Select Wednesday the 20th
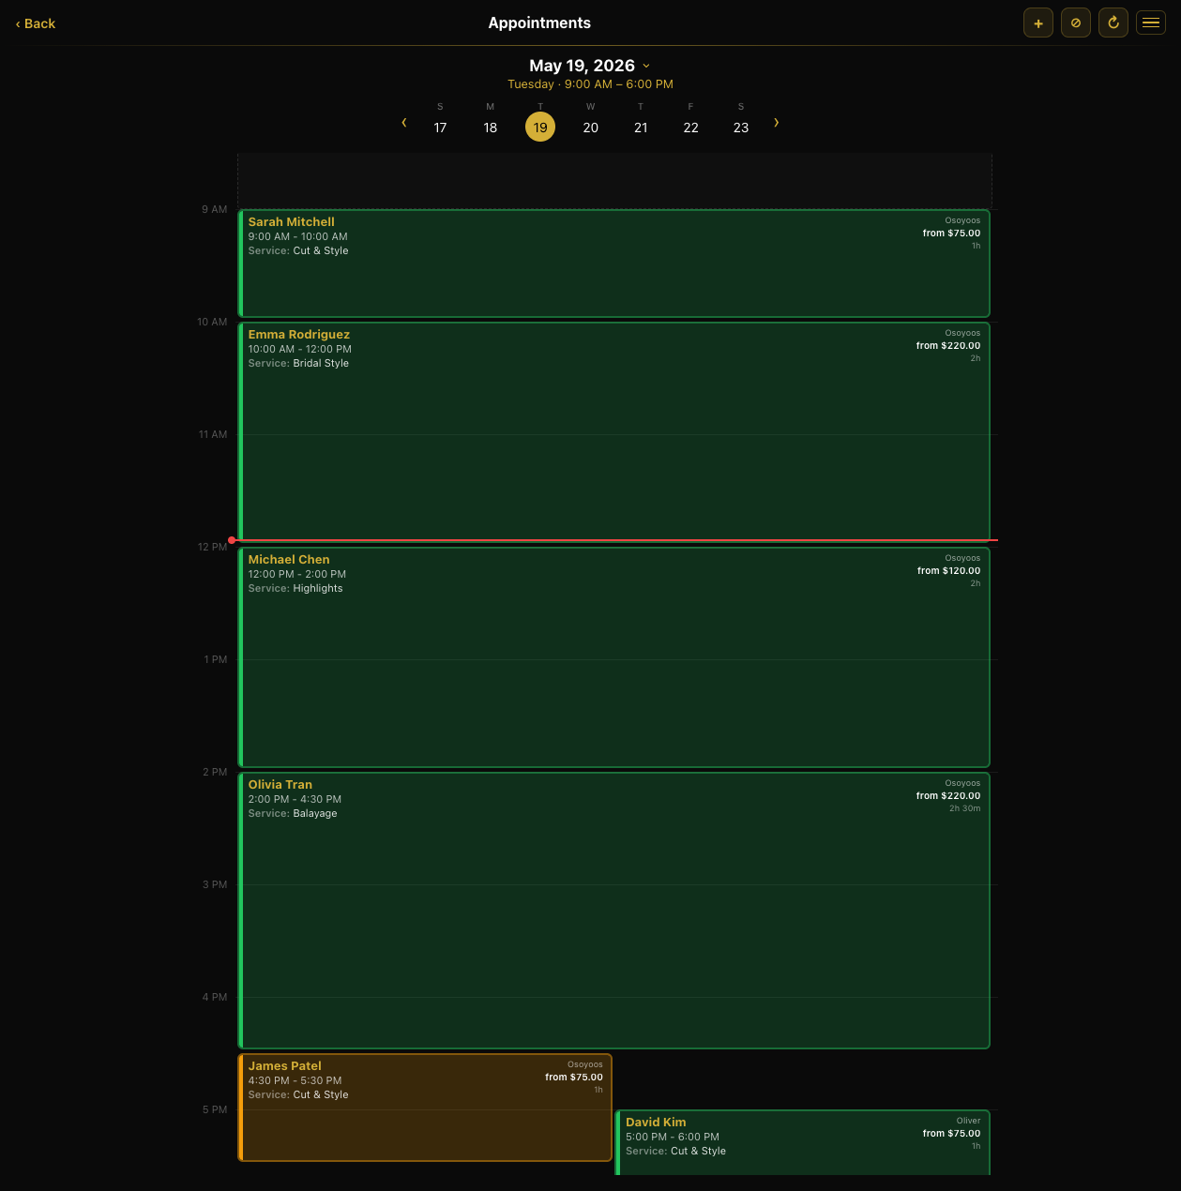Screen dimensions: 1181x1191 pos(591,128)
